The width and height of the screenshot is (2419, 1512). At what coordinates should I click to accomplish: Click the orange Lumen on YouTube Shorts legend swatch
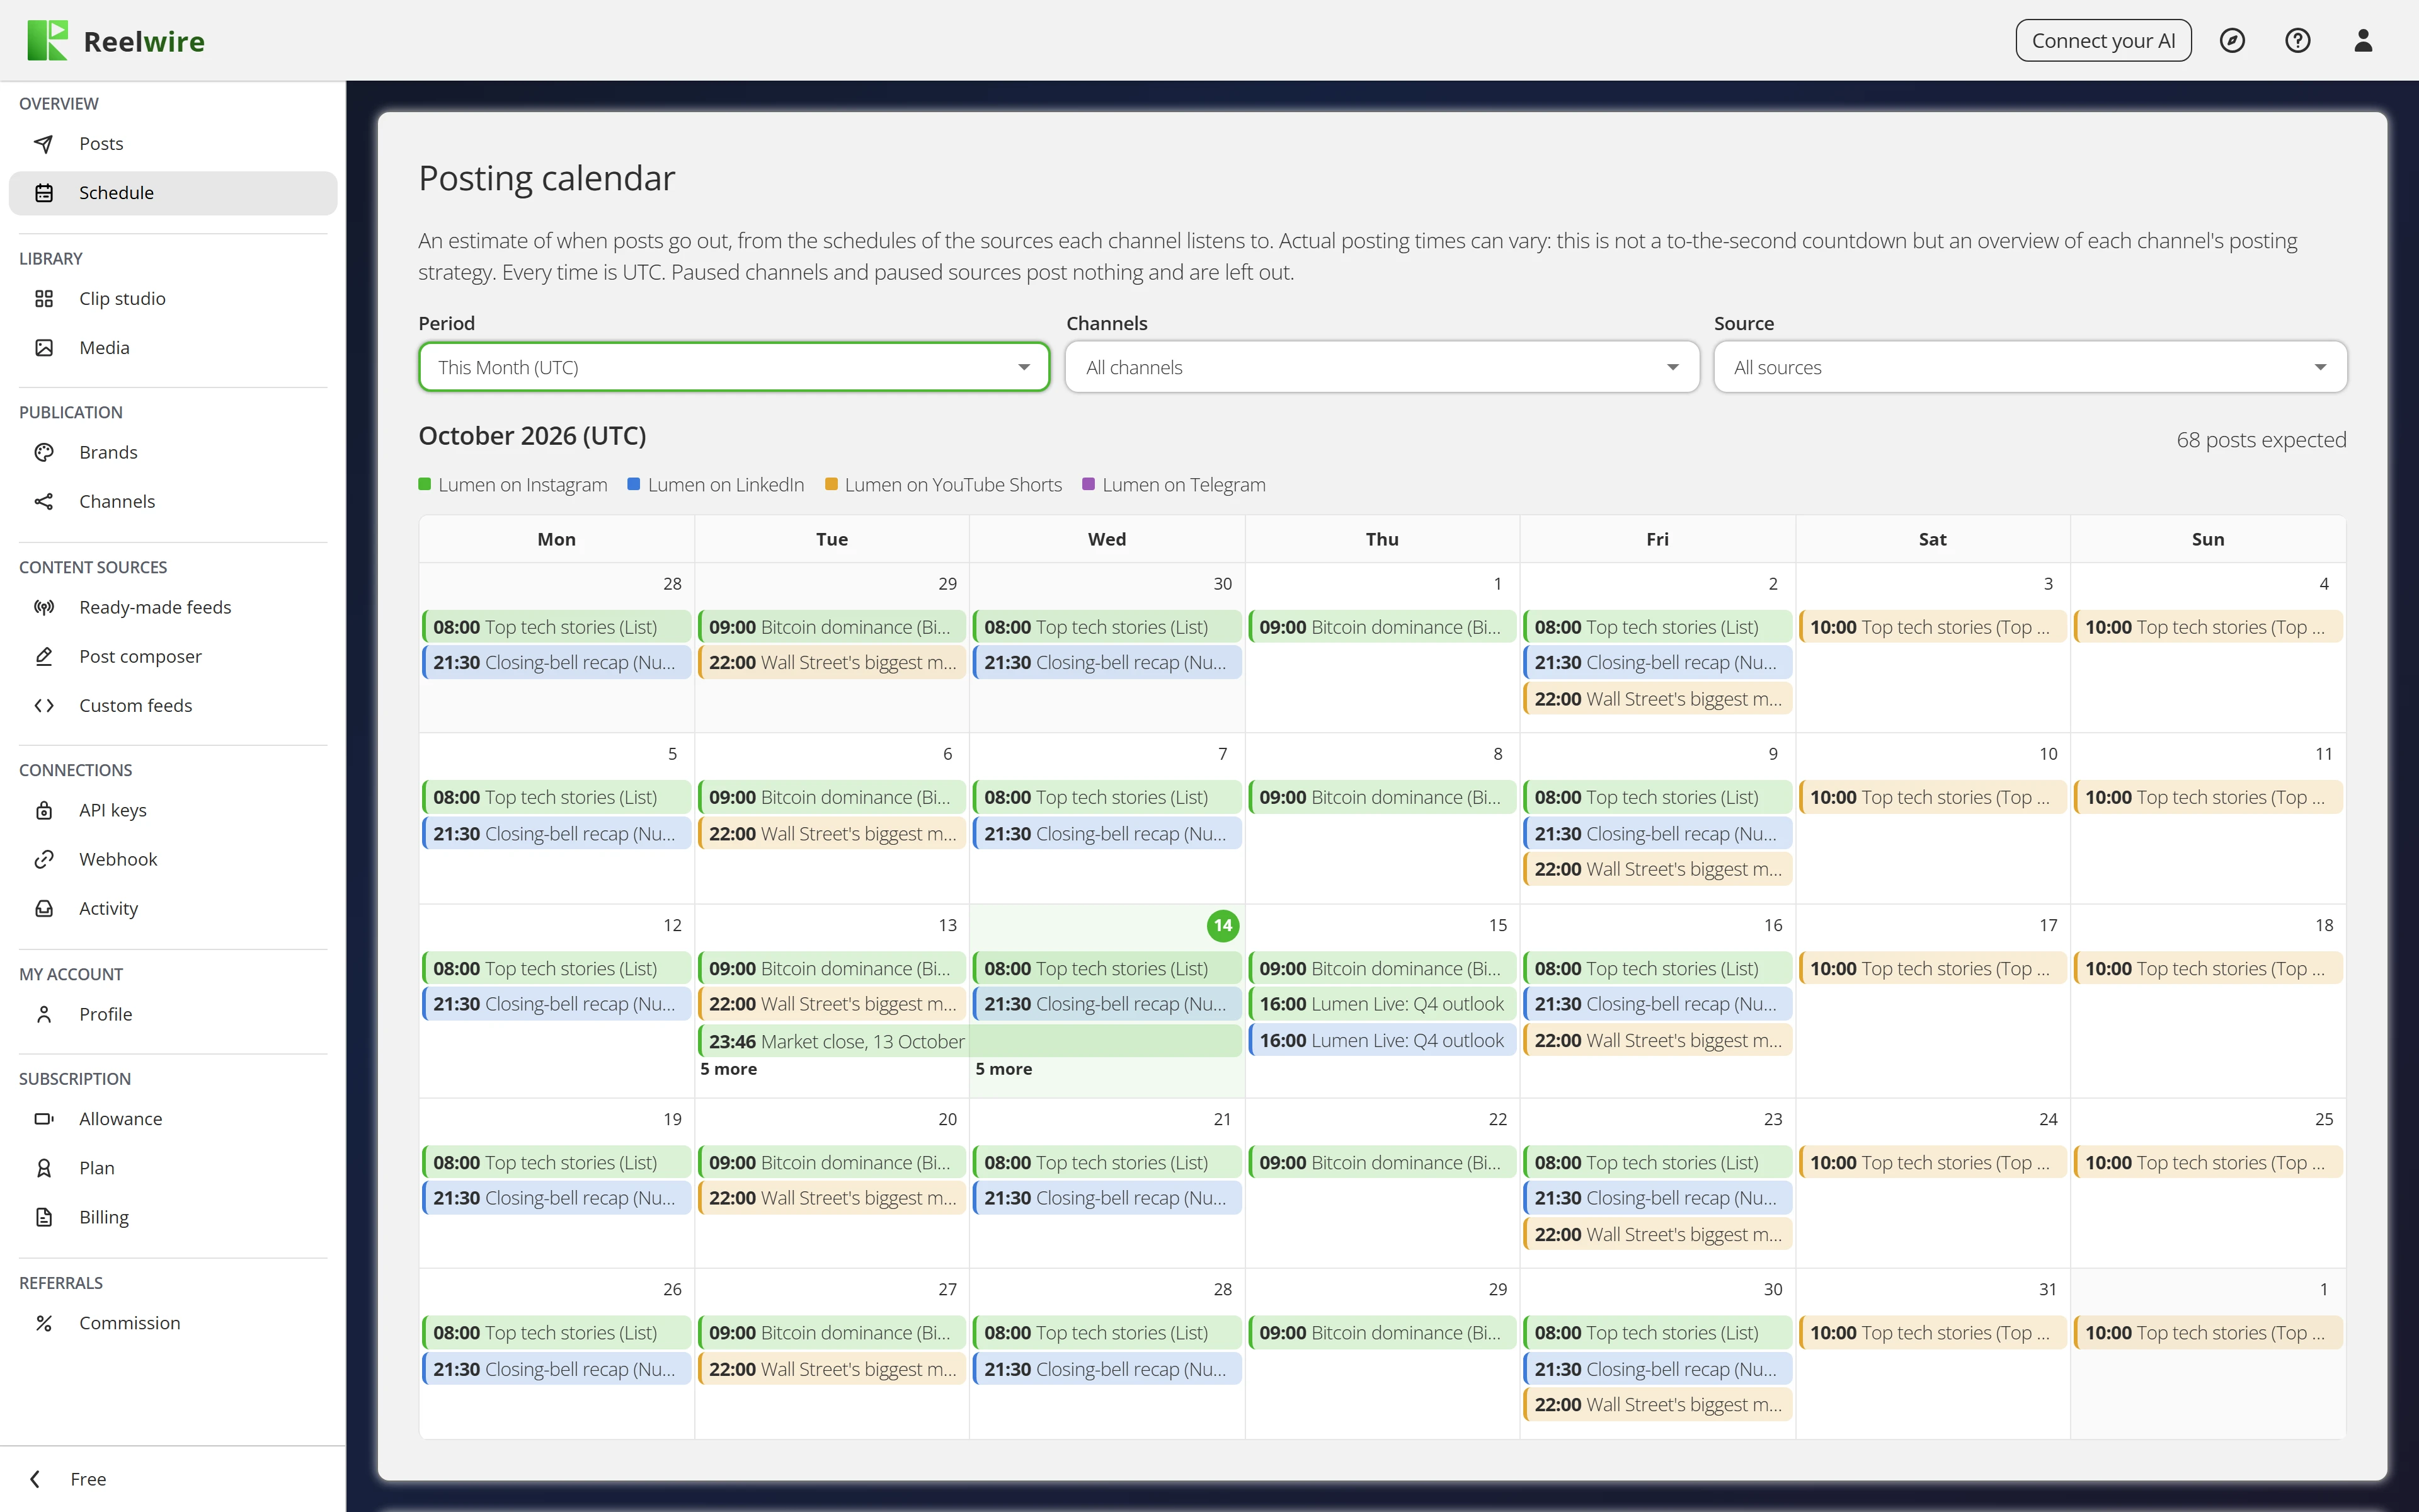pyautogui.click(x=831, y=484)
